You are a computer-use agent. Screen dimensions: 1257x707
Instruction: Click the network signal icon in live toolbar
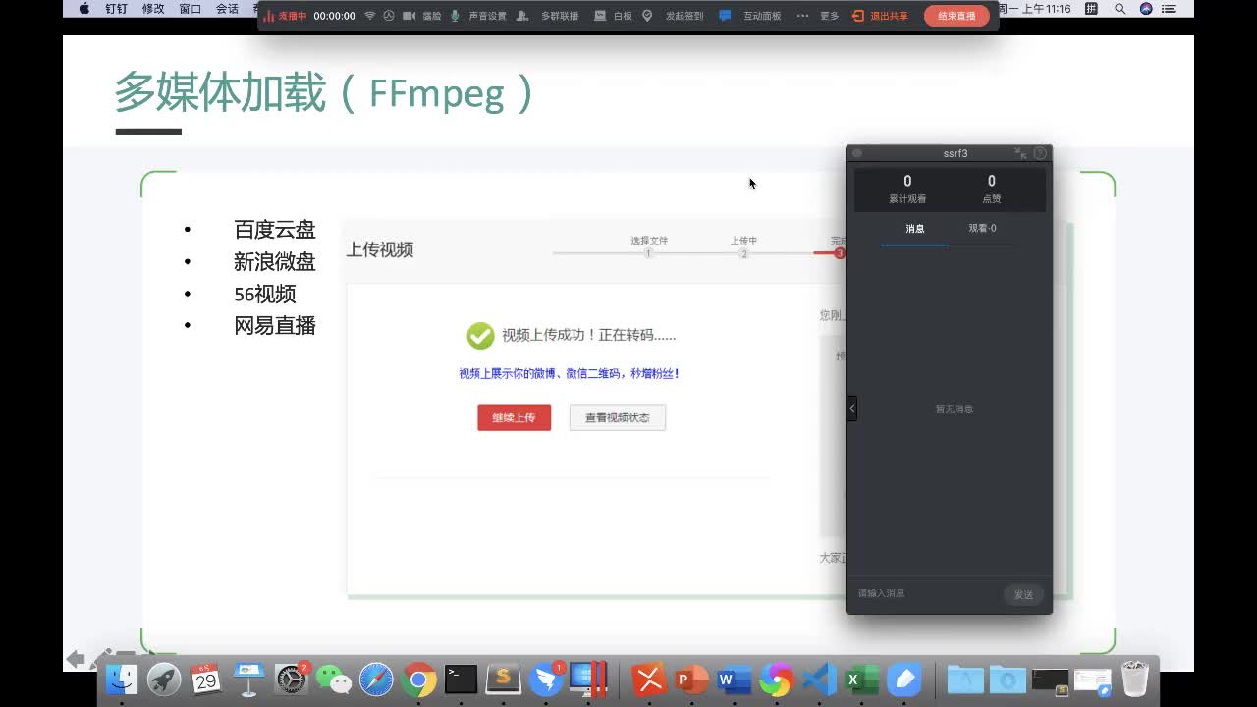(370, 16)
